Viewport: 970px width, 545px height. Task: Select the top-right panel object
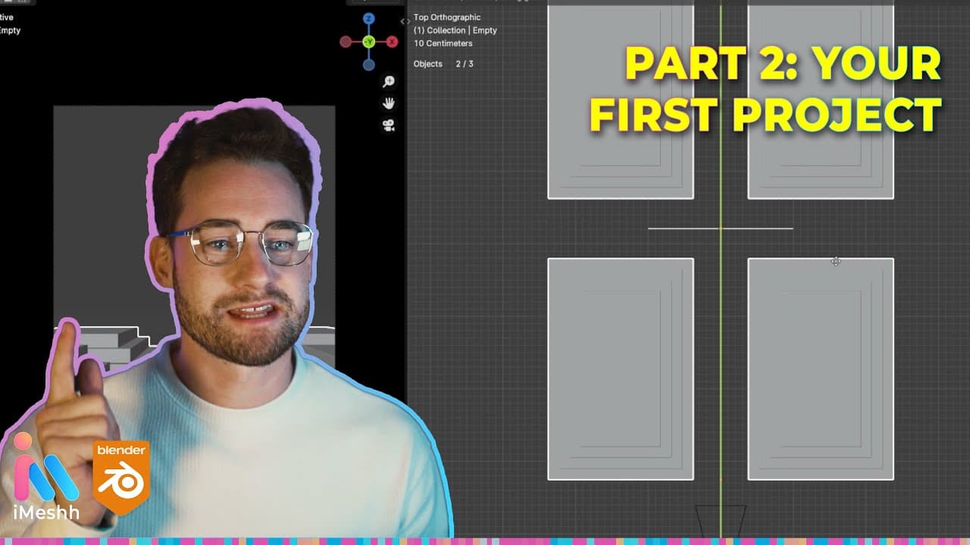pos(821,101)
